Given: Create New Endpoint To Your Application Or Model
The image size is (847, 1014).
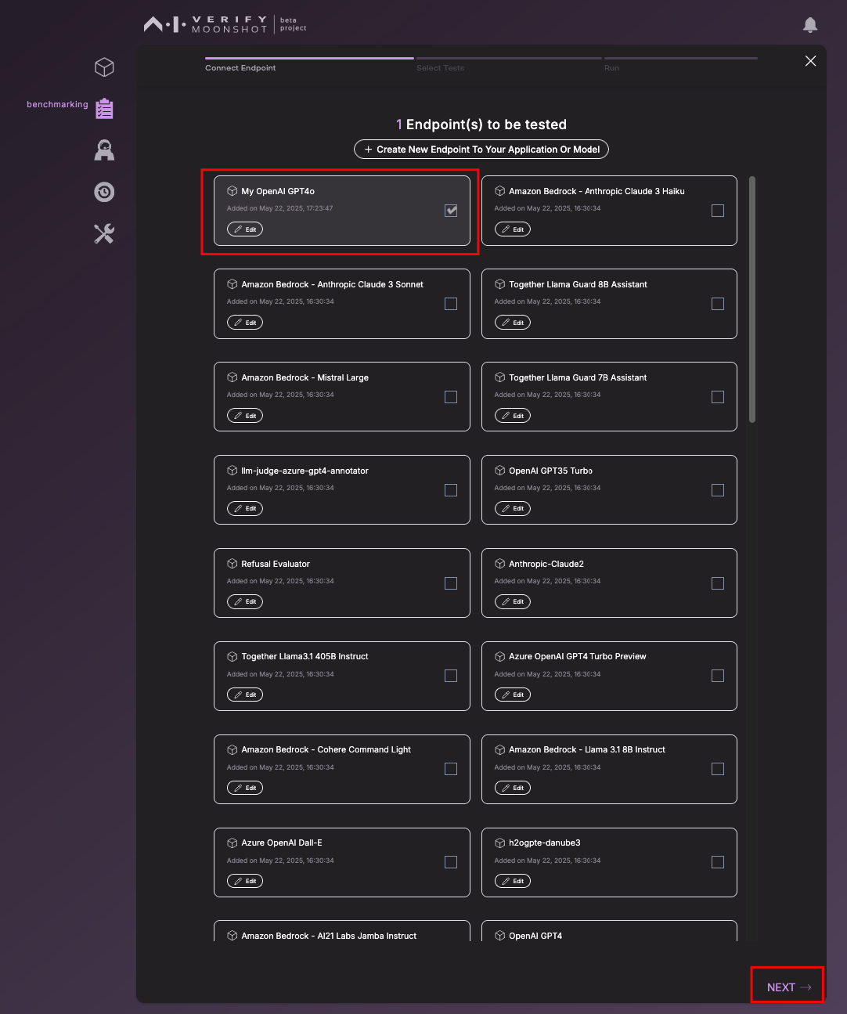Looking at the screenshot, I should click(x=481, y=150).
